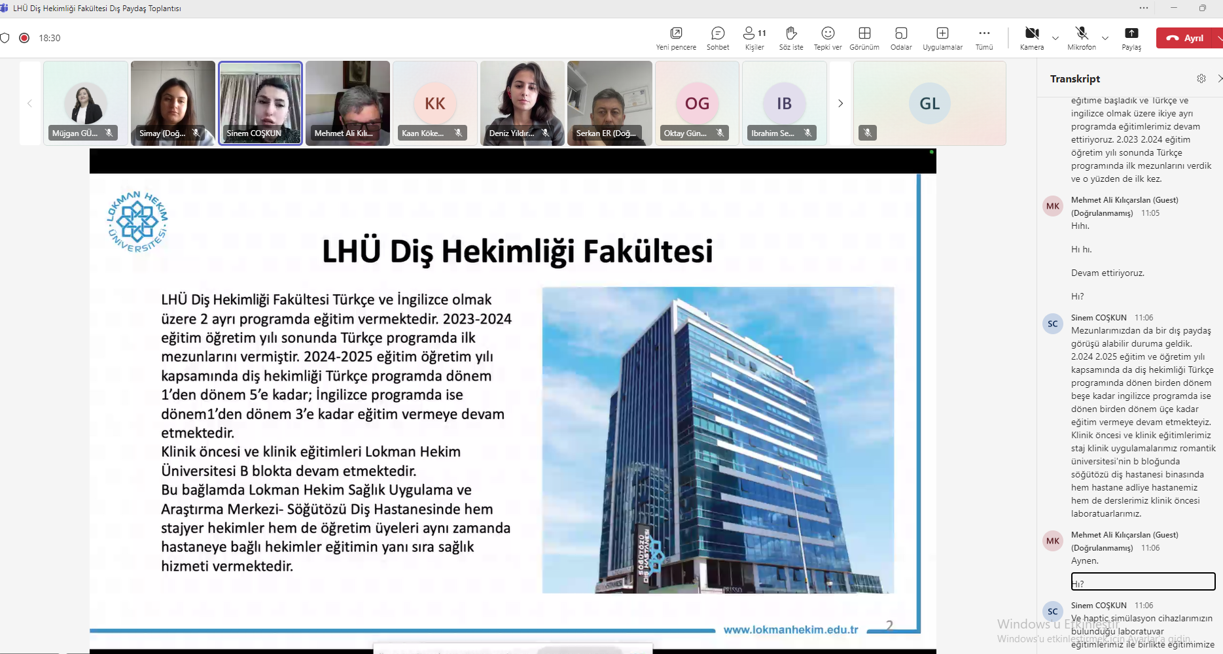Click the building photo on slide

pos(718,440)
